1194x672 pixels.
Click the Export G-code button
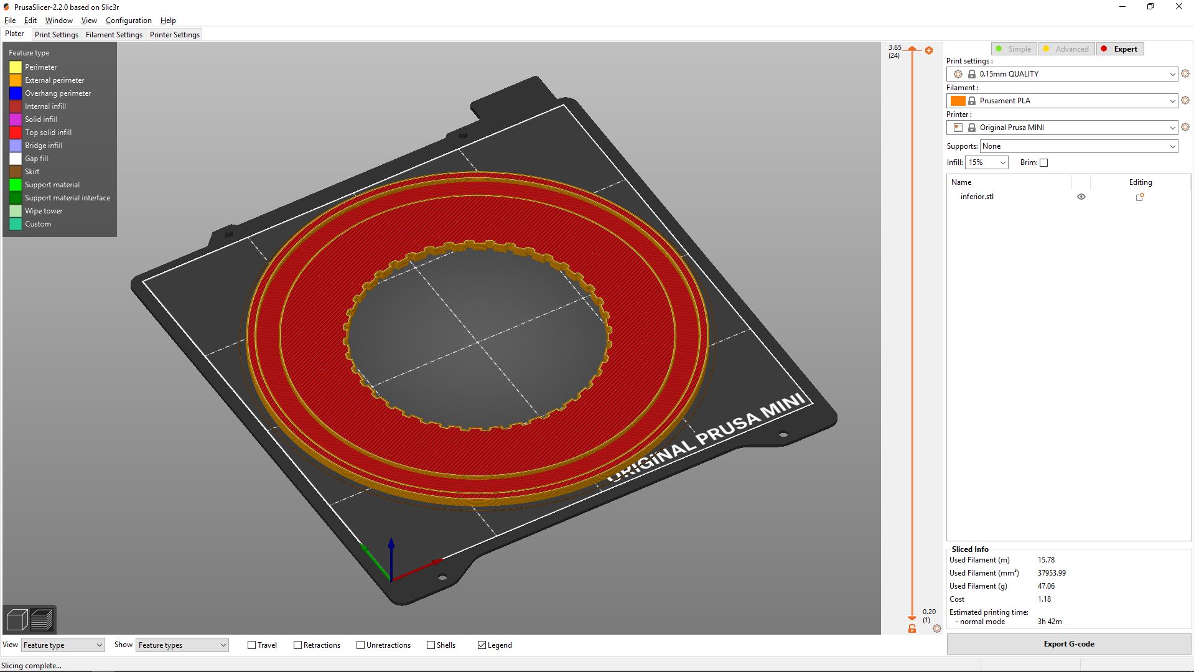(x=1068, y=643)
